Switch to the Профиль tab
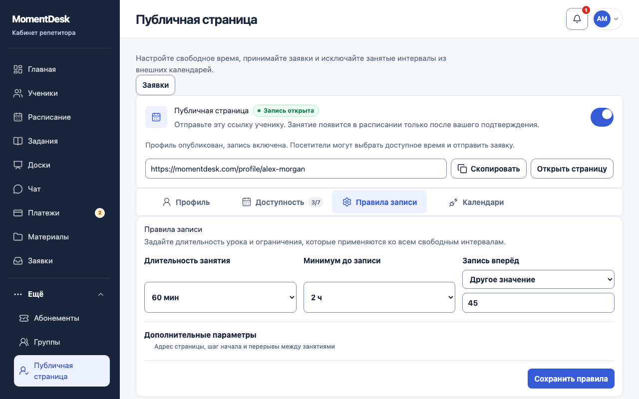The width and height of the screenshot is (639, 399). (186, 202)
